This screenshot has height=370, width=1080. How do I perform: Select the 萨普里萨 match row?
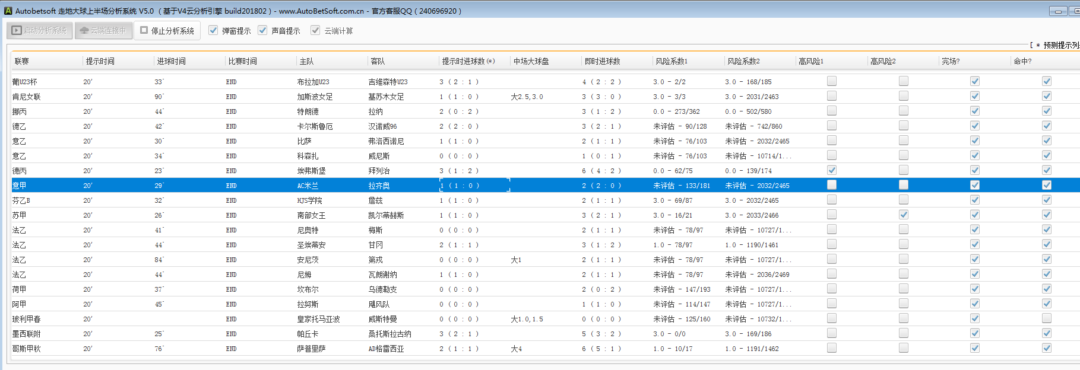[311, 349]
